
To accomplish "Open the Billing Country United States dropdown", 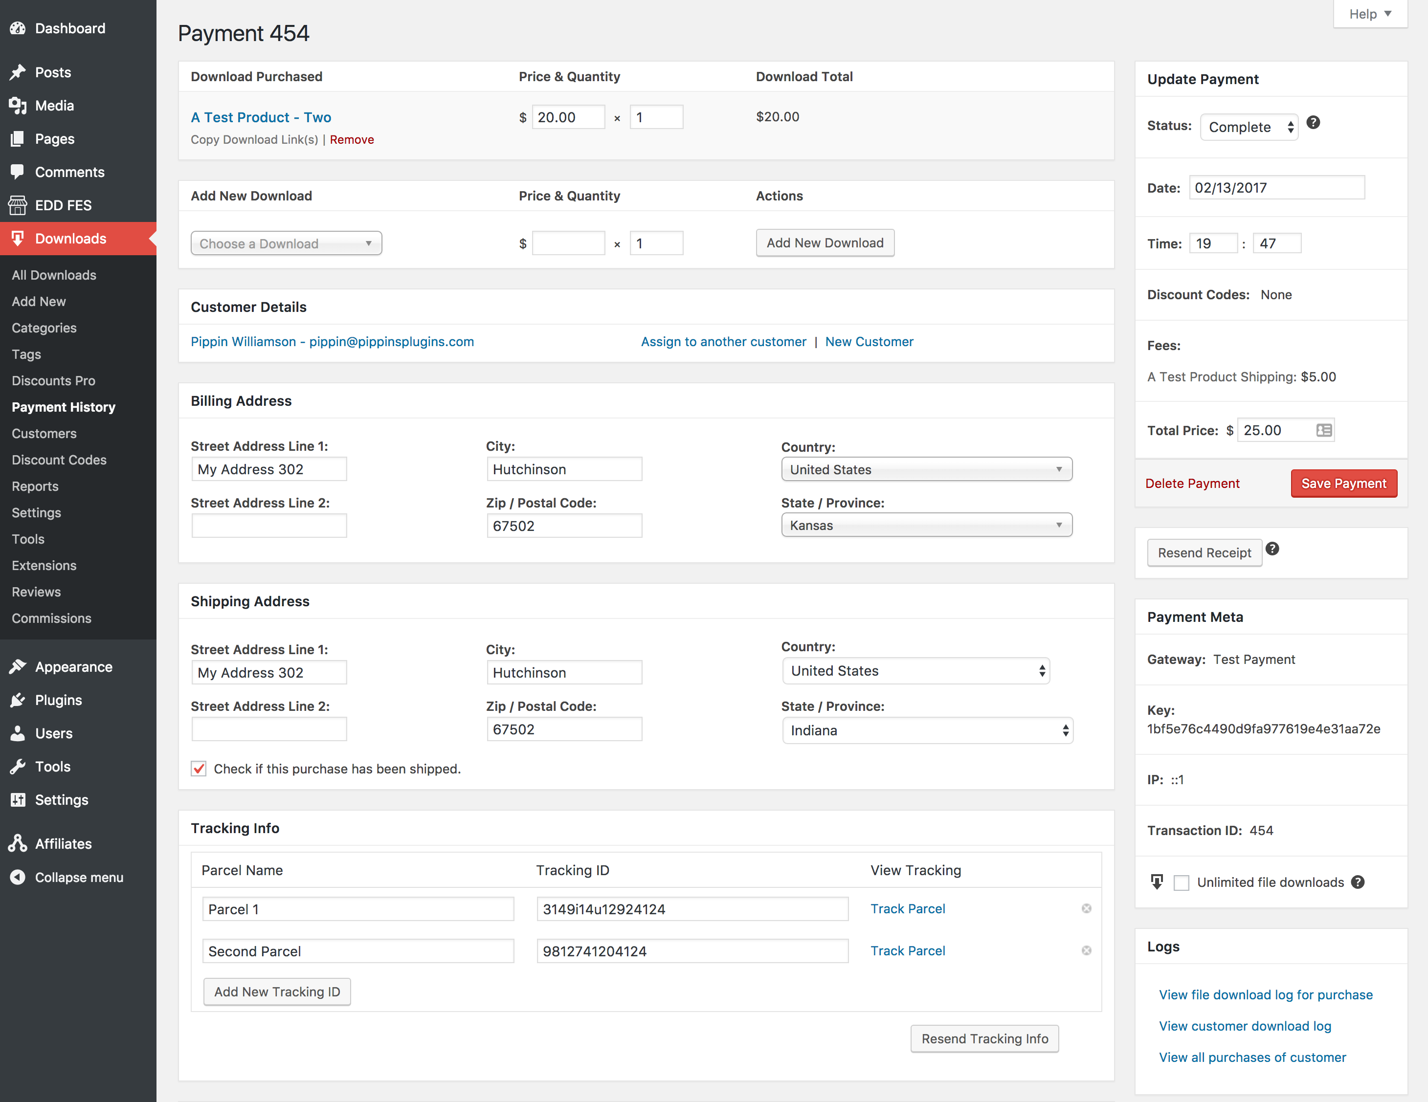I will click(926, 469).
